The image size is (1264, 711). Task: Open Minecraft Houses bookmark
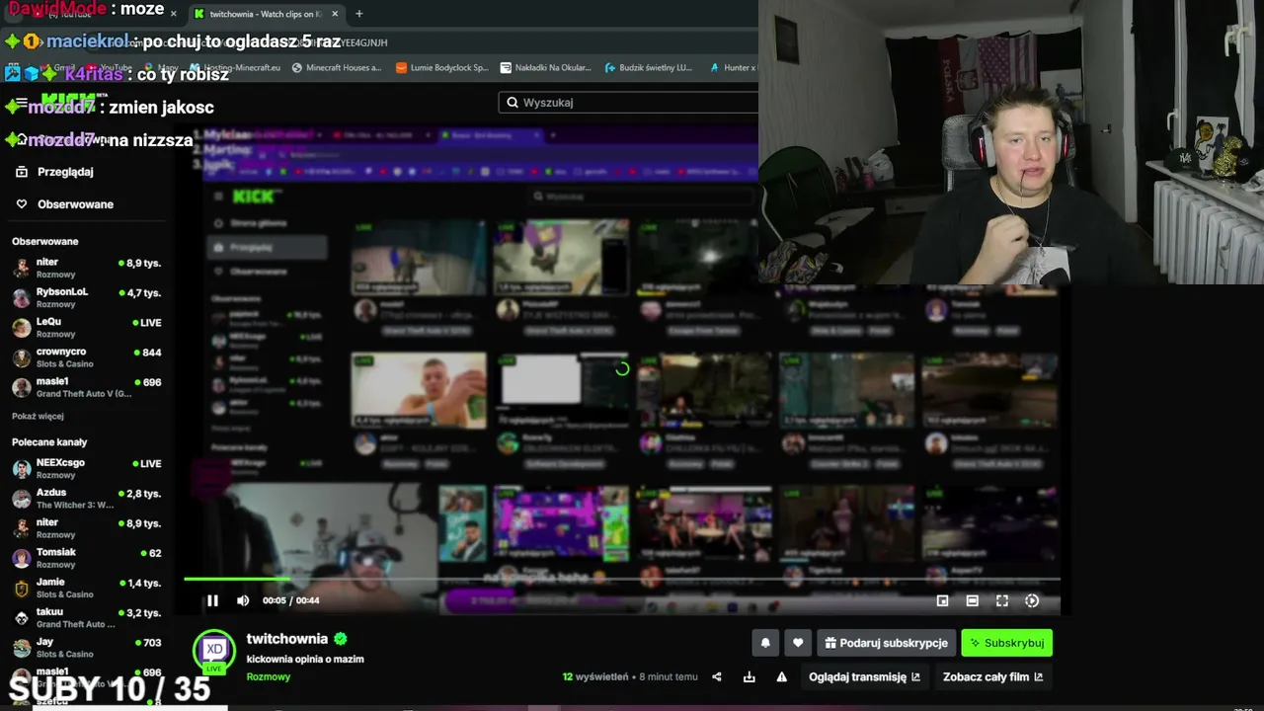click(x=335, y=68)
